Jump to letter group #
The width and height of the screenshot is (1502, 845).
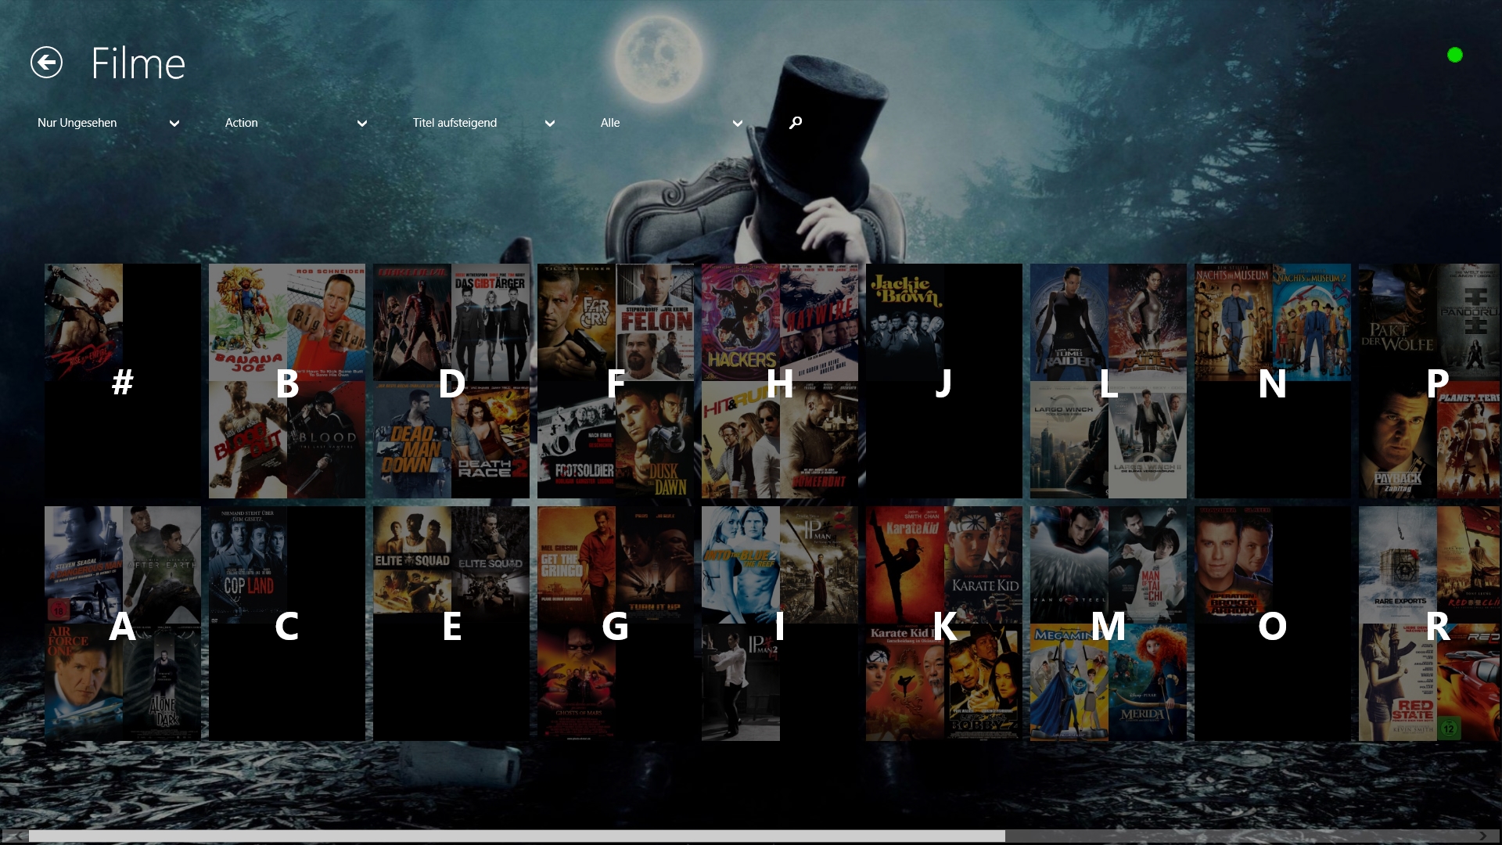(123, 381)
